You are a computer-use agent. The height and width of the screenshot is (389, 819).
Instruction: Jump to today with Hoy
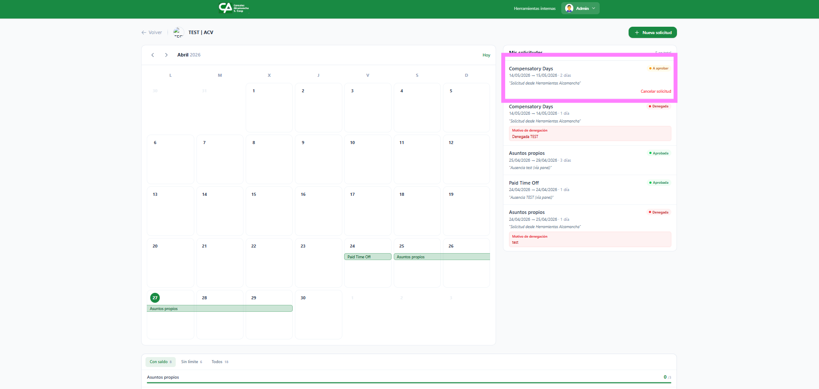[x=486, y=55]
